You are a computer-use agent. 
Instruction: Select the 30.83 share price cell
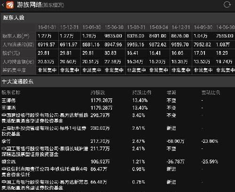[x=110, y=53]
